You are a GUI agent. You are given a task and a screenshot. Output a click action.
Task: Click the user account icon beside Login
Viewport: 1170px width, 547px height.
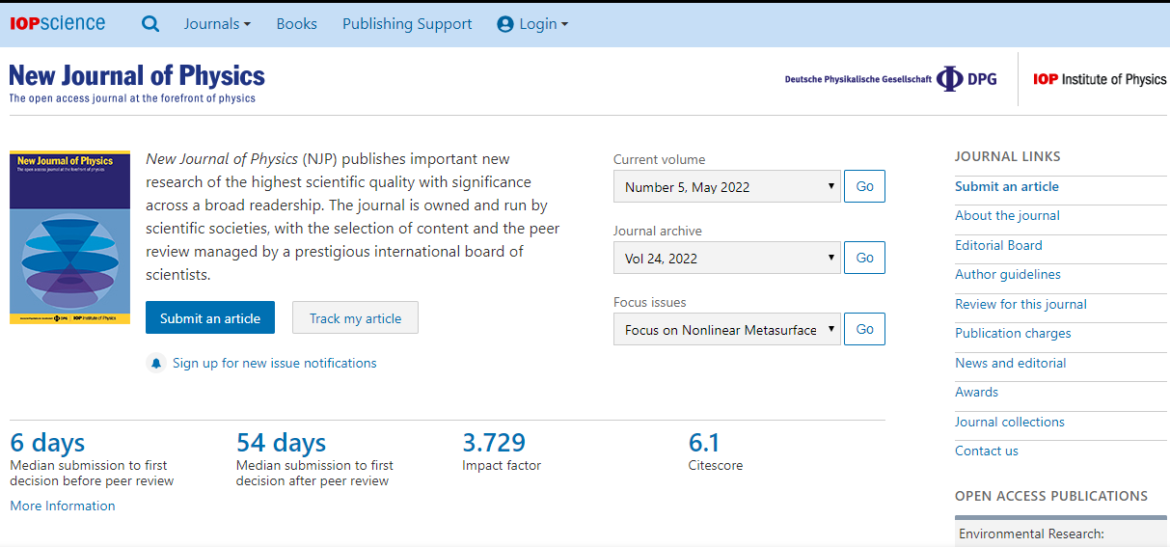505,24
